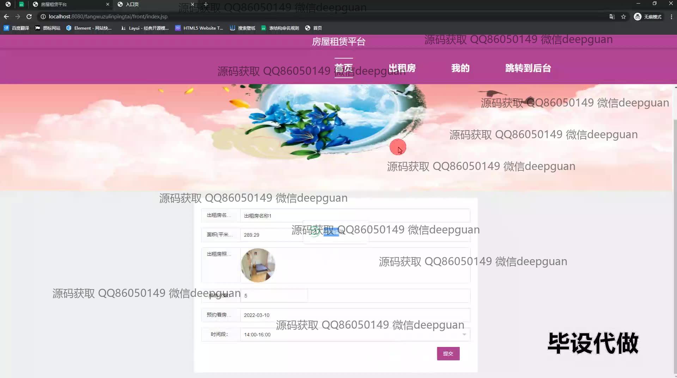
Task: Click the browser address bar URL
Action: [x=108, y=17]
